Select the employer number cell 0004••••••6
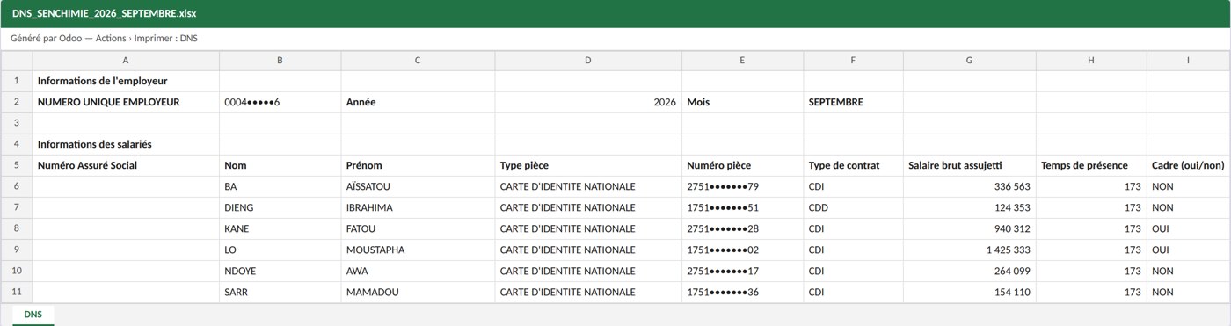 280,102
